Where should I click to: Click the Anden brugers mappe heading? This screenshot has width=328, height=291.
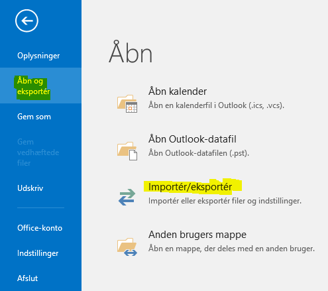point(197,235)
